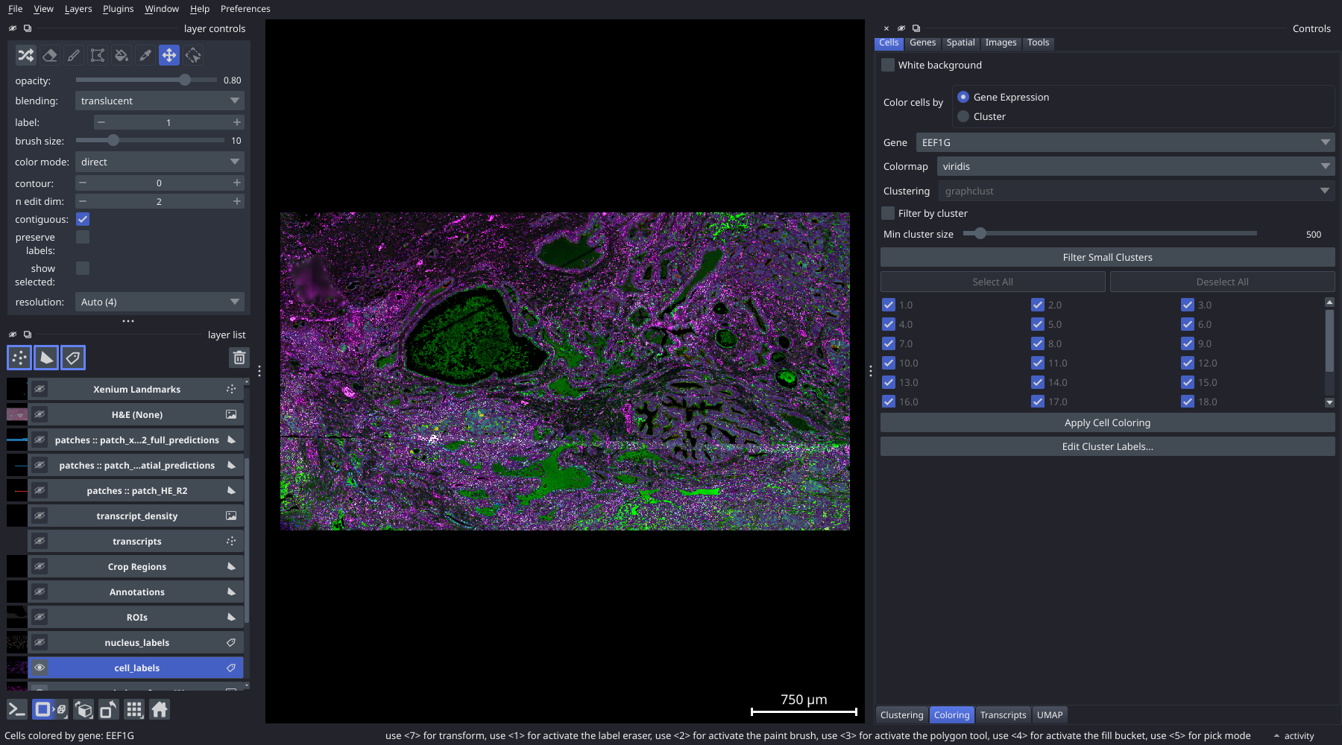The height and width of the screenshot is (745, 1342).
Task: Select the pan/zoom move tool
Action: pyautogui.click(x=169, y=55)
